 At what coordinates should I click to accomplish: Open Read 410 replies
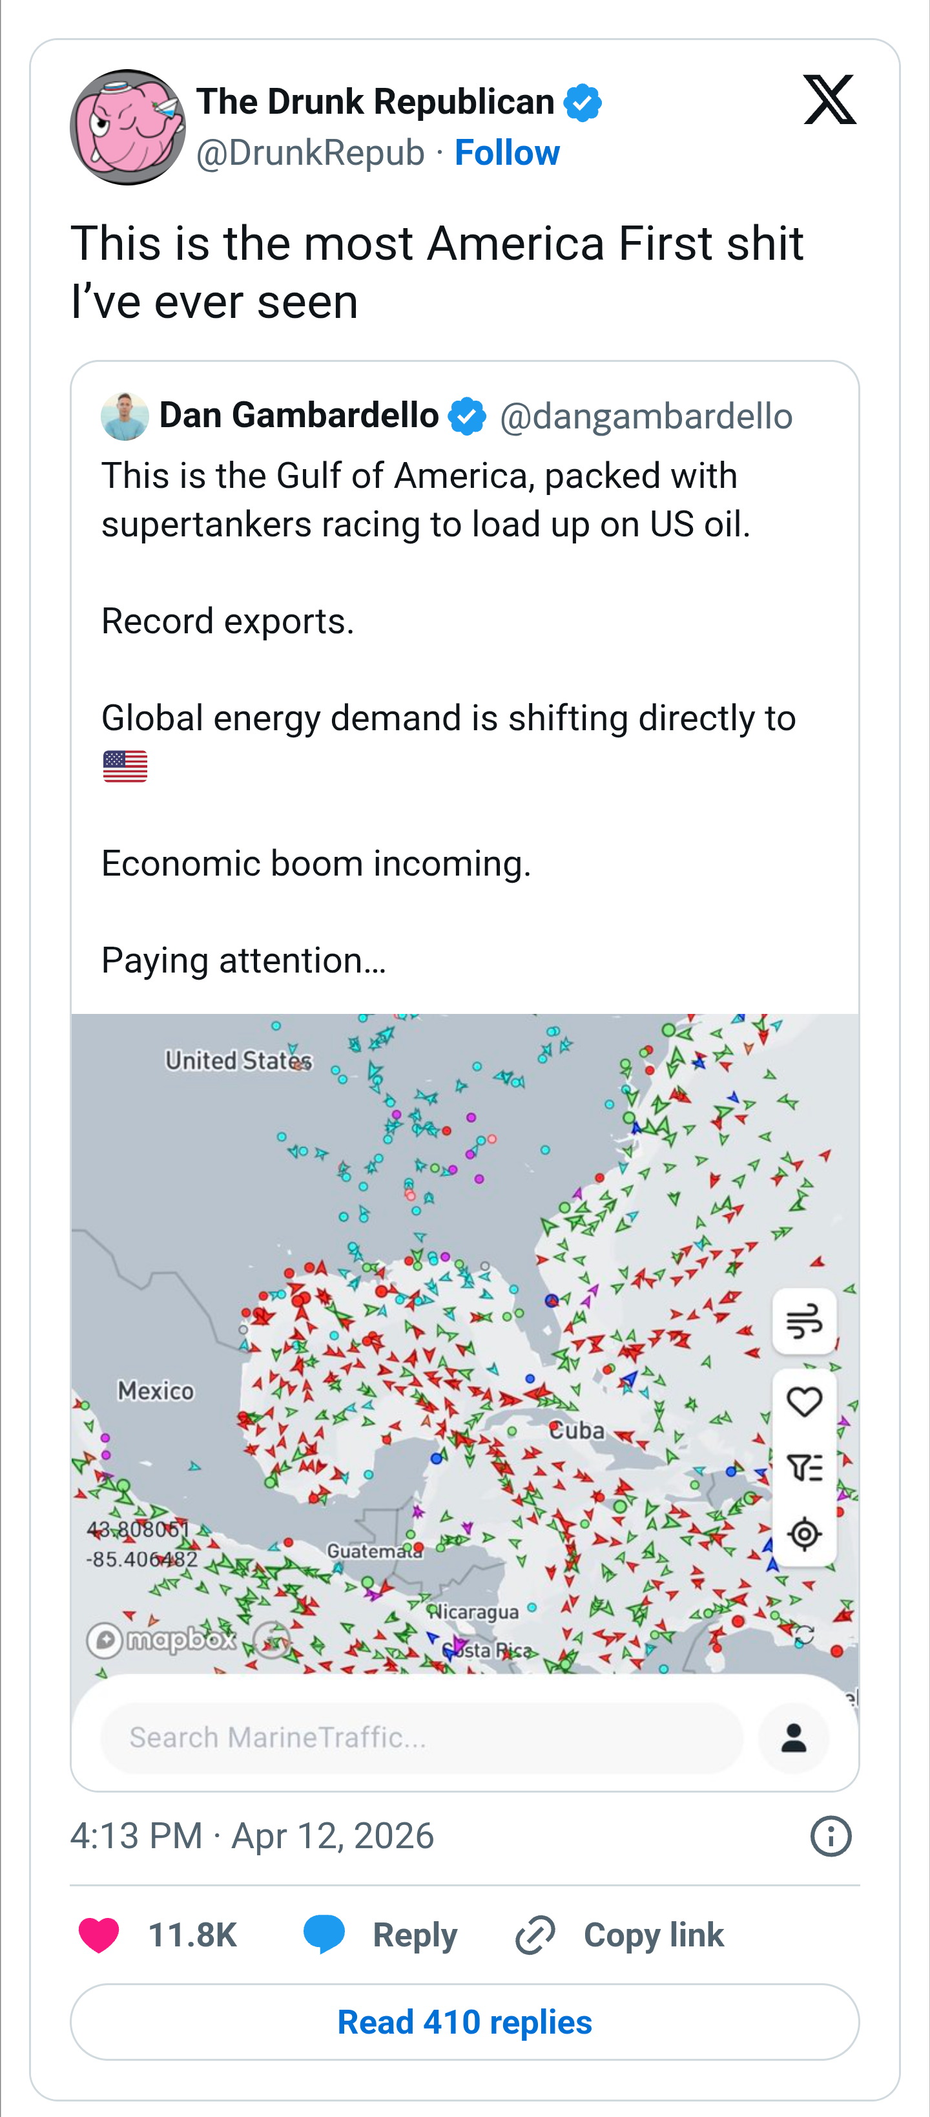(x=465, y=2021)
